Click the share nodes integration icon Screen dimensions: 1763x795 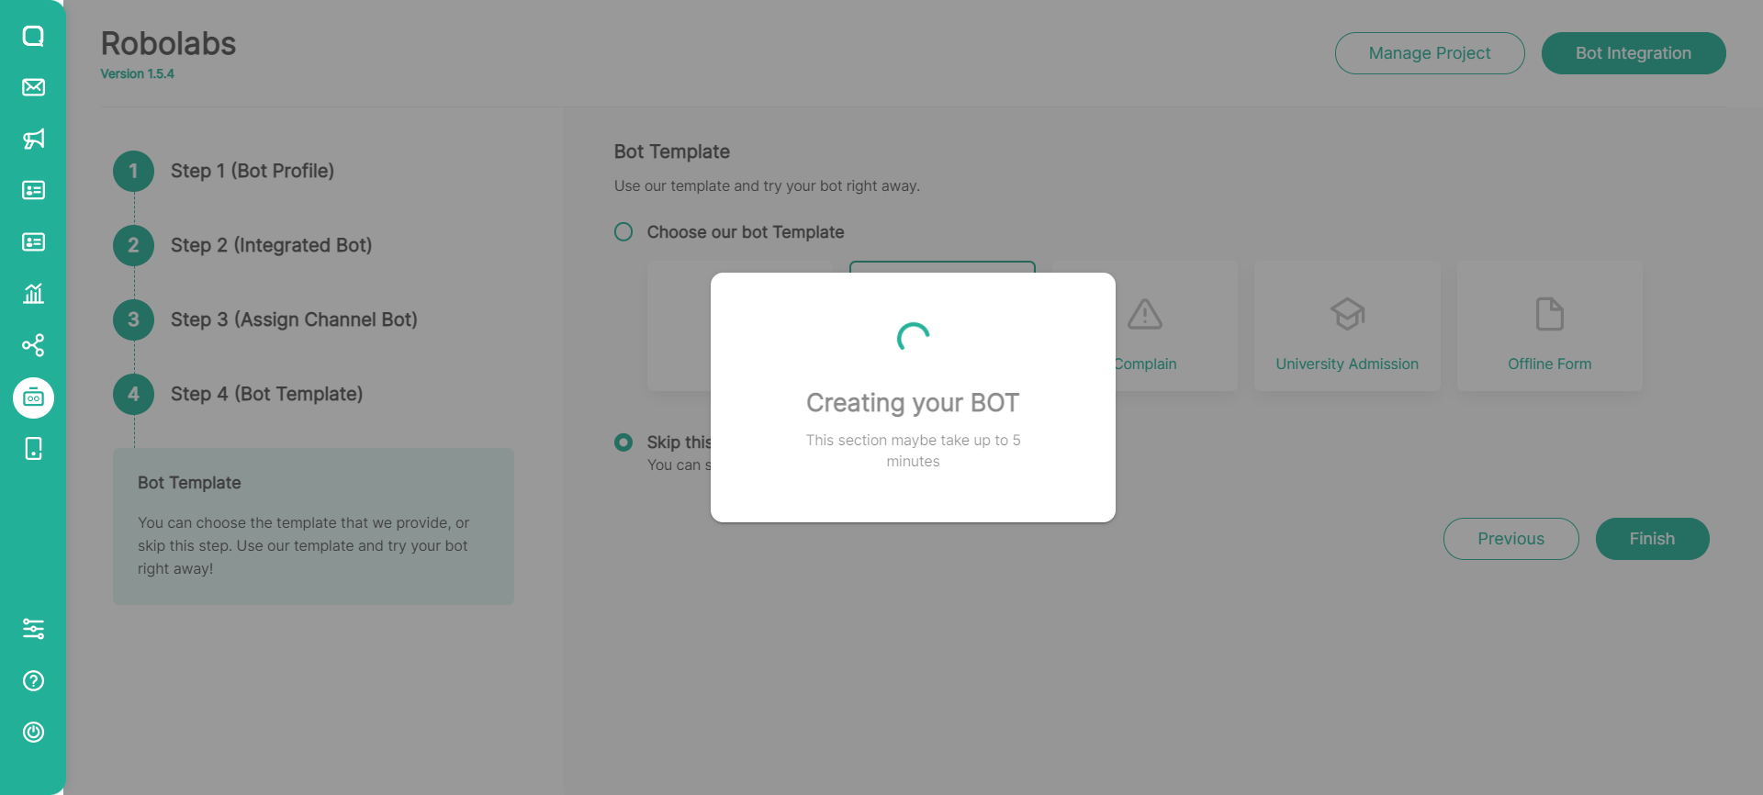coord(33,345)
